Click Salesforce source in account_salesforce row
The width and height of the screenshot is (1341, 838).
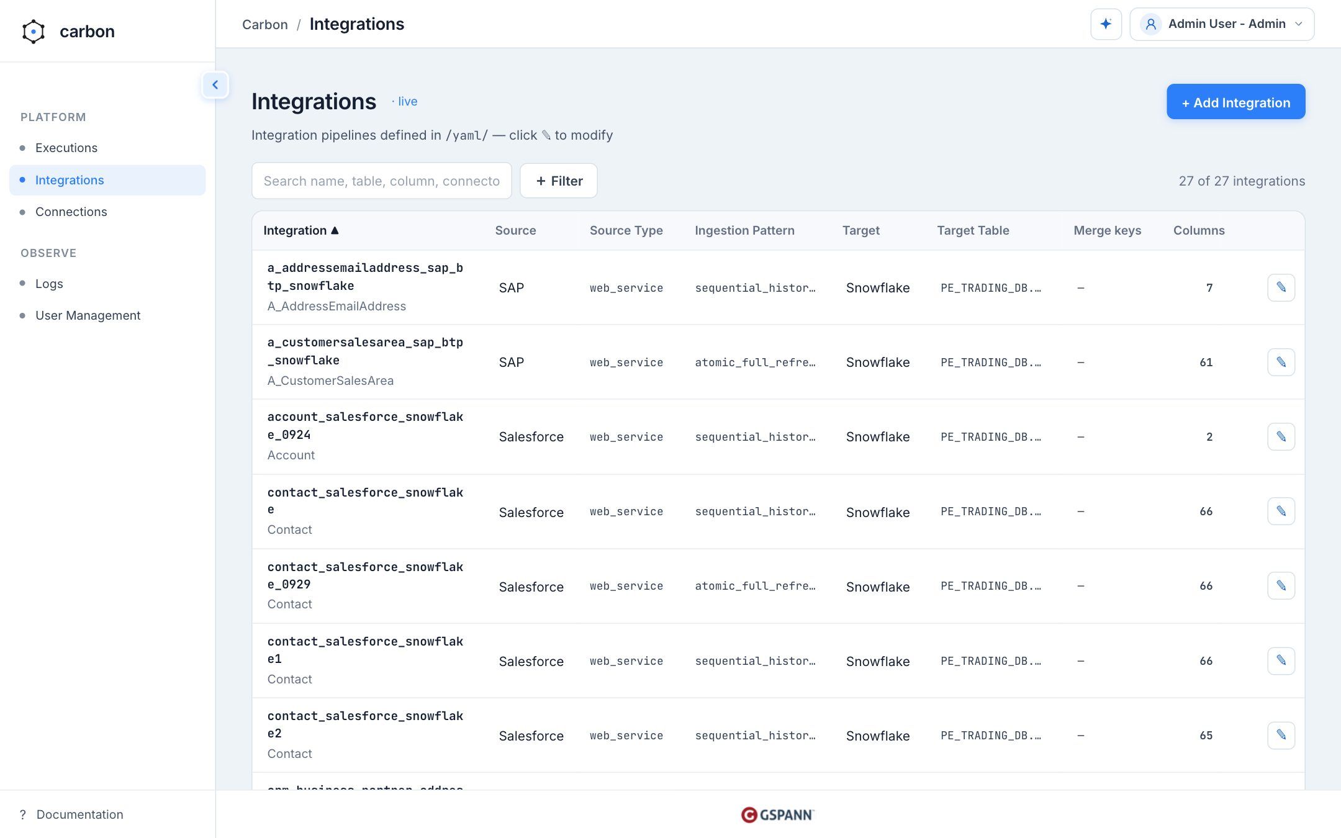(x=531, y=436)
